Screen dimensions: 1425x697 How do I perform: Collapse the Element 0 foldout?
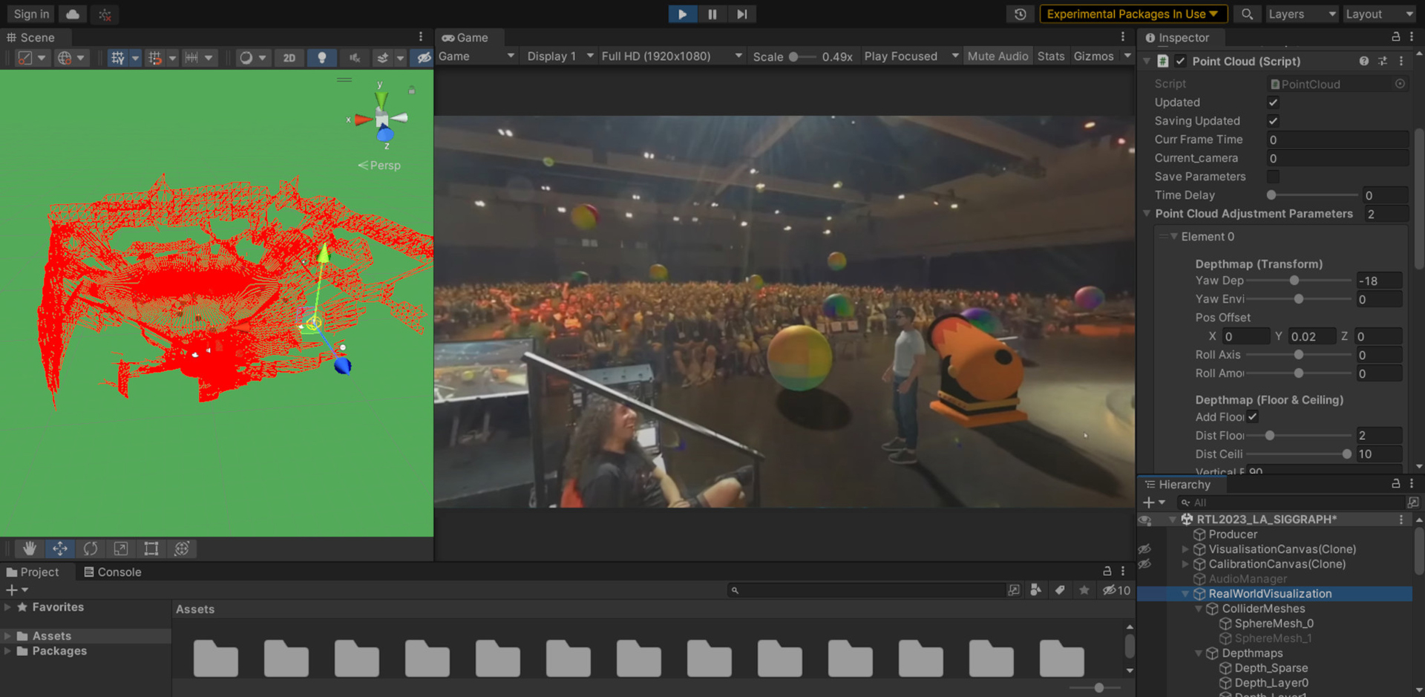pos(1174,237)
